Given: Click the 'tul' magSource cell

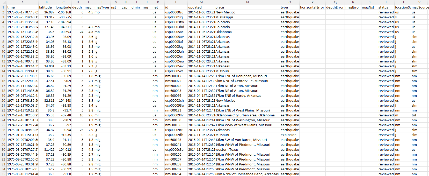Looking at the screenshot, I should click(x=420, y=115).
